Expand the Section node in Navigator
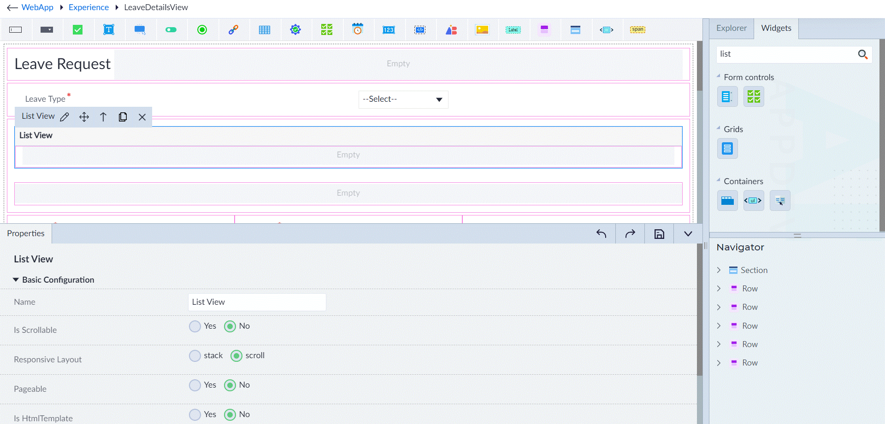Viewport: 885px width, 424px height. point(719,270)
